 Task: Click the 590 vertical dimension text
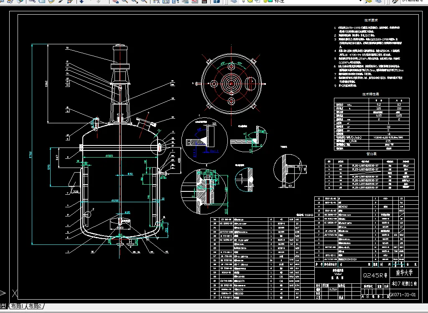click(48, 167)
